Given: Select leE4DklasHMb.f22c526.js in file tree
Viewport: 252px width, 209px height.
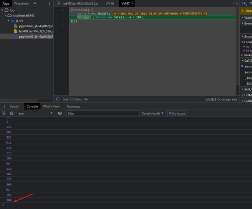Looking at the screenshot, I should (36, 31).
